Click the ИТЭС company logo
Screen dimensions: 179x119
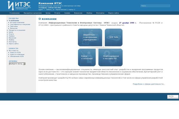[x=19, y=6]
